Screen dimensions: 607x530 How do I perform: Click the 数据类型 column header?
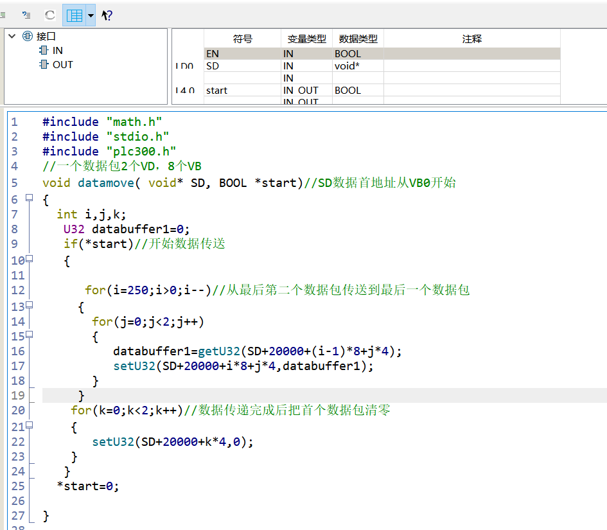[358, 39]
